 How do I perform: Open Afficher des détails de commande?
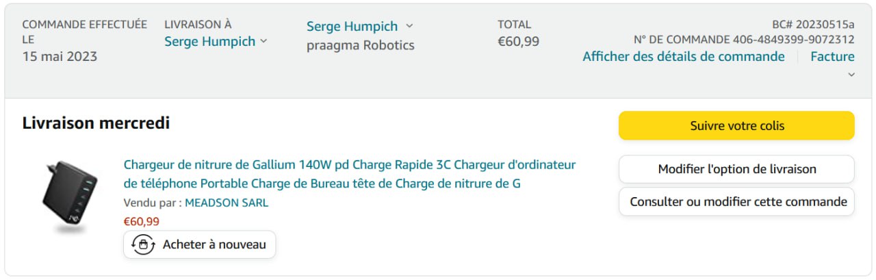(683, 56)
